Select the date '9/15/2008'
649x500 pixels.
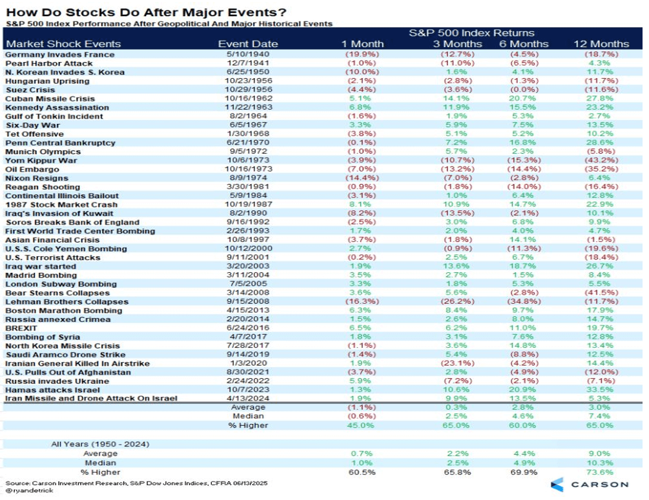(248, 301)
